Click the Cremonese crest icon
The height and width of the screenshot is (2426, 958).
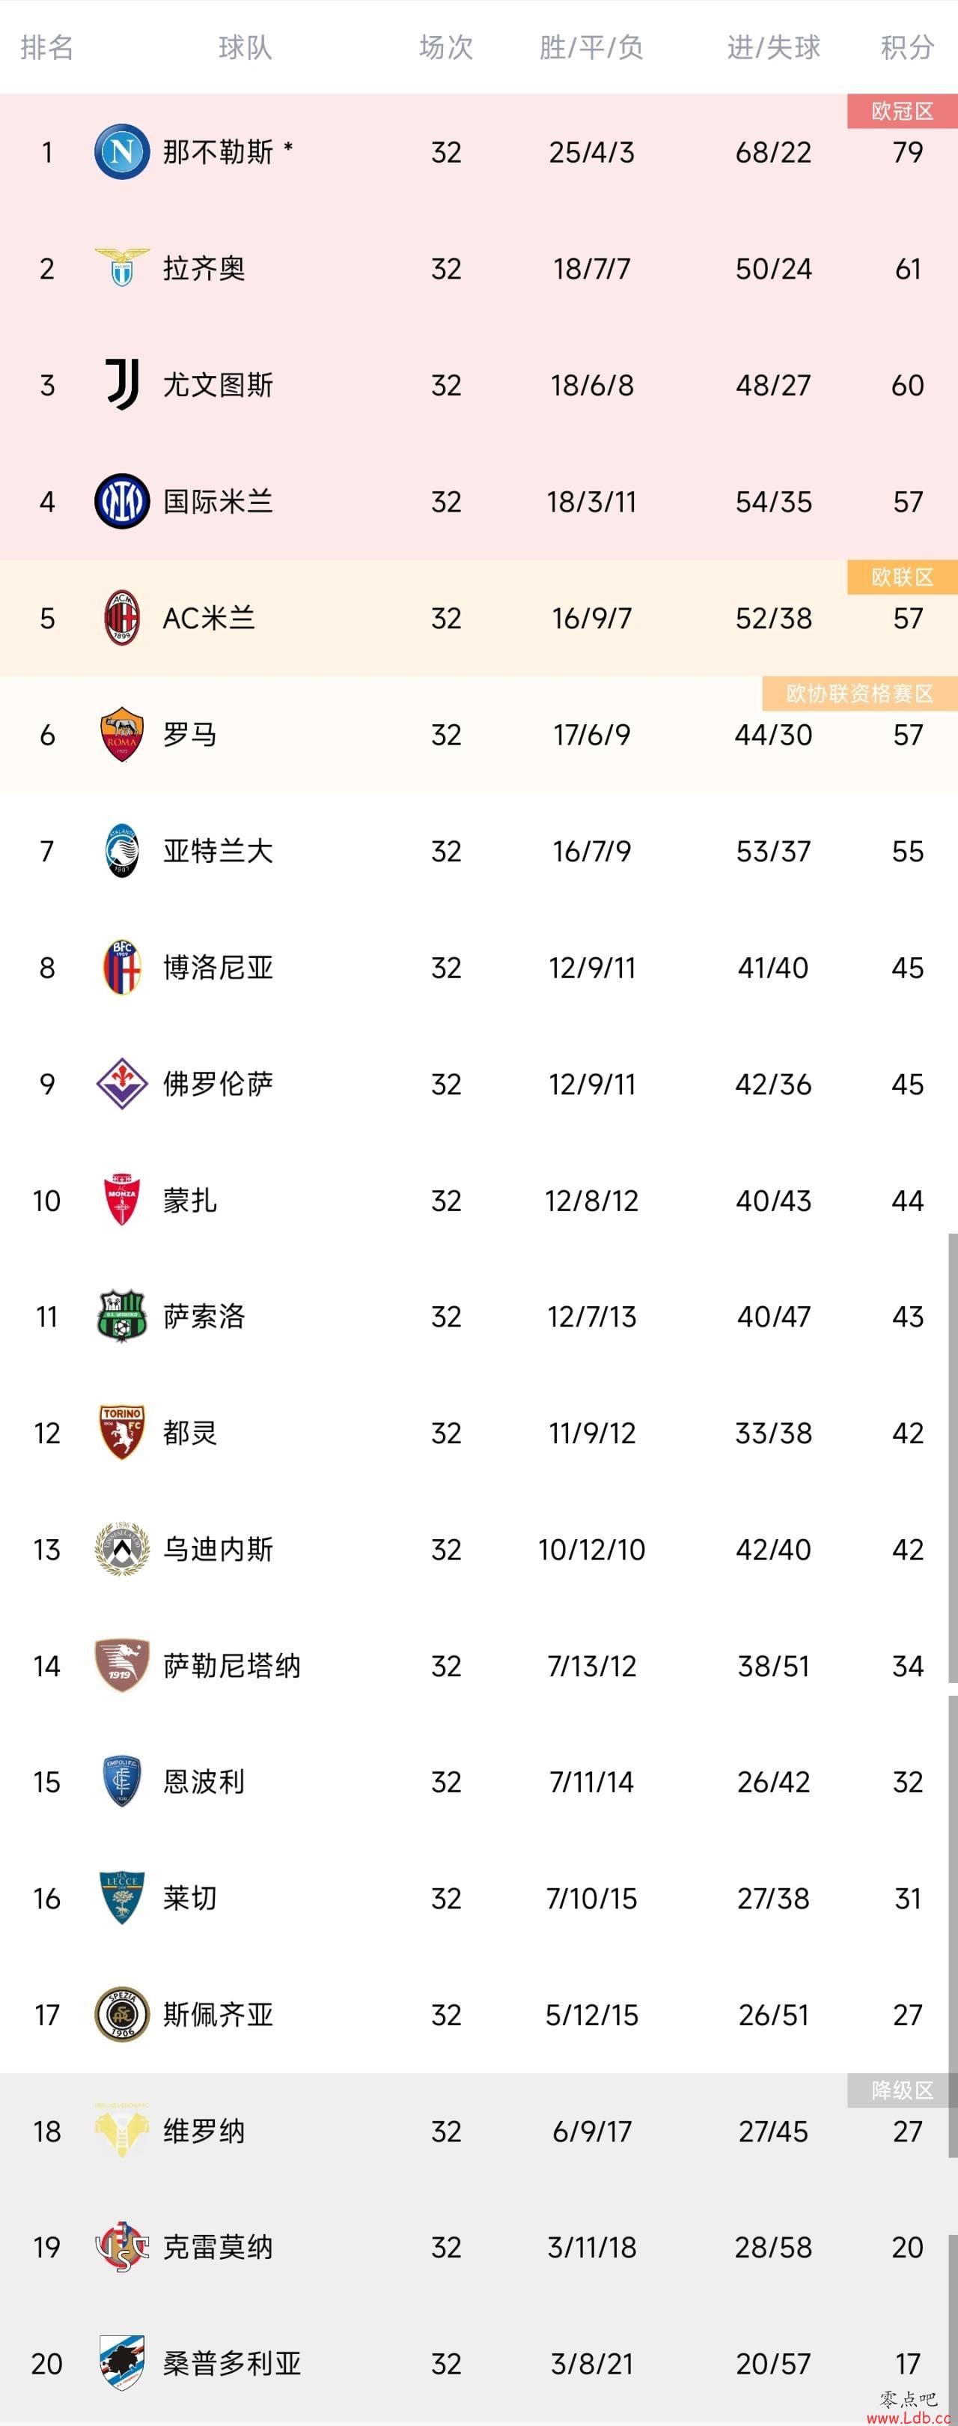coord(122,2246)
